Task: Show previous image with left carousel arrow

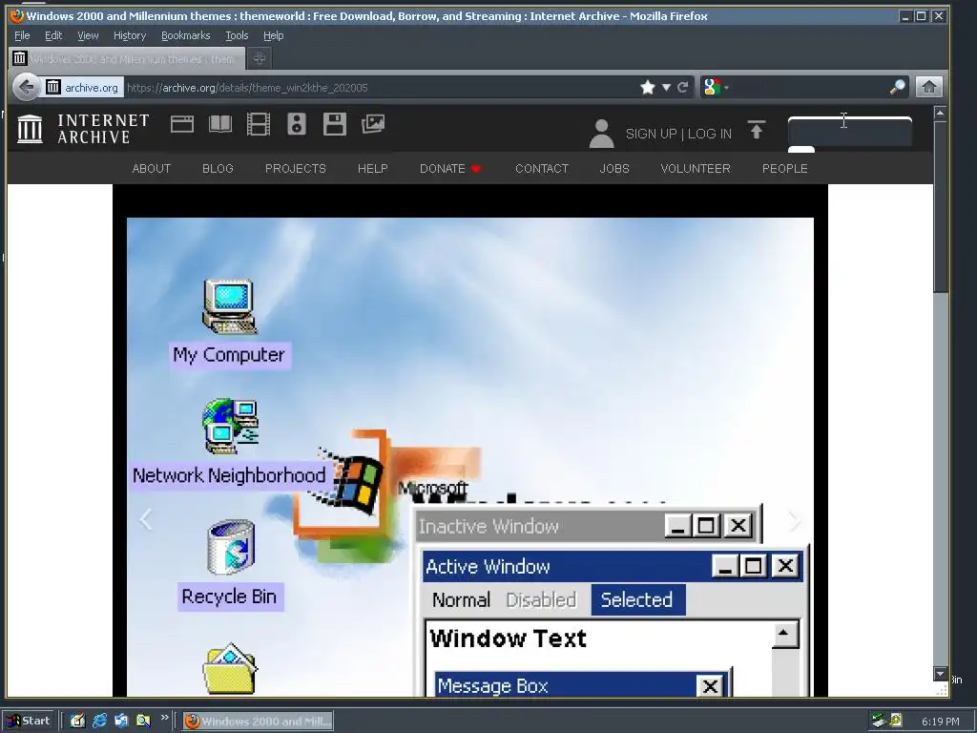Action: 146,518
